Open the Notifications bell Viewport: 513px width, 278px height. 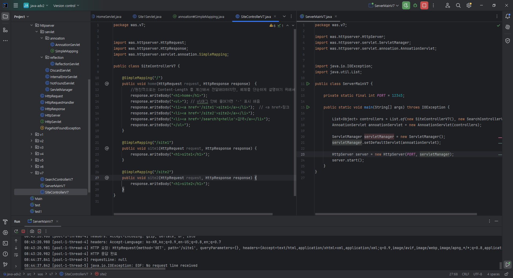508,16
